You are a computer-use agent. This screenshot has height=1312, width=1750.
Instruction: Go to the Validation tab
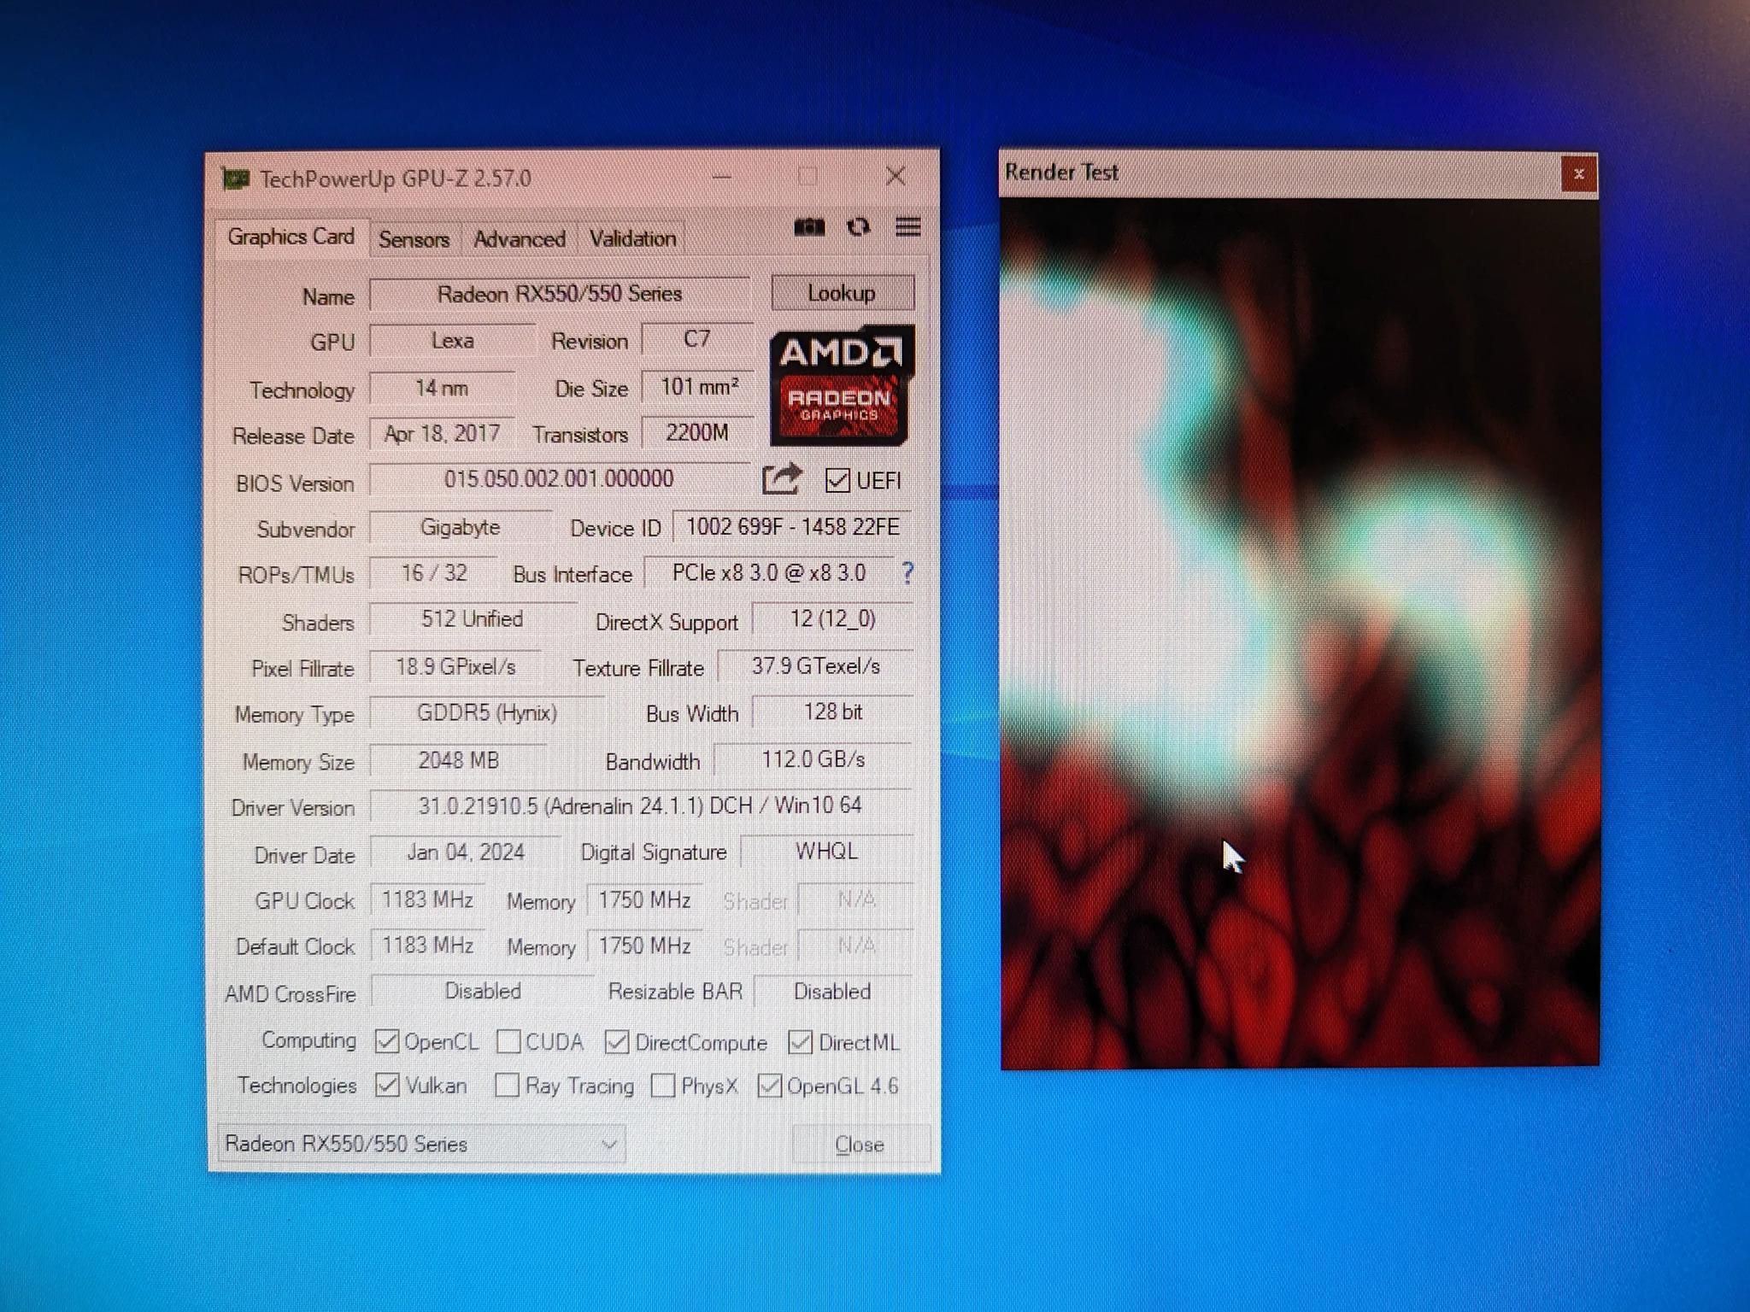click(633, 239)
